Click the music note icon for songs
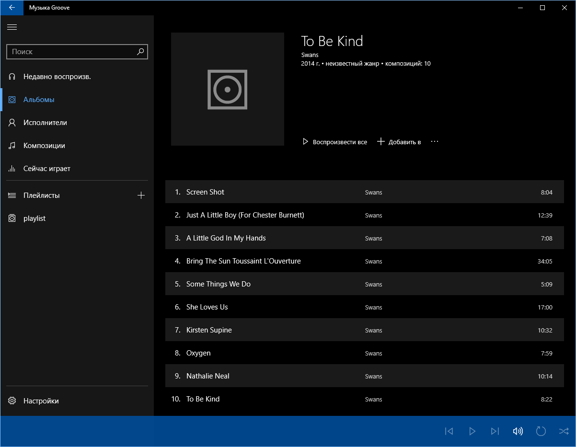The image size is (576, 447). pos(12,146)
